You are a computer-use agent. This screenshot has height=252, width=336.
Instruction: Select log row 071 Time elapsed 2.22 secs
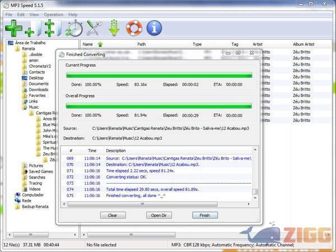pos(157,171)
